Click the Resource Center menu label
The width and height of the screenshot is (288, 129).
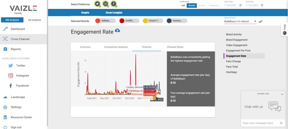[x=21, y=117]
